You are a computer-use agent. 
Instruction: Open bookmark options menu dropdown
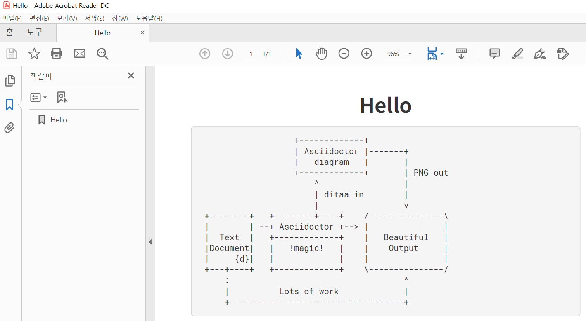(38, 98)
